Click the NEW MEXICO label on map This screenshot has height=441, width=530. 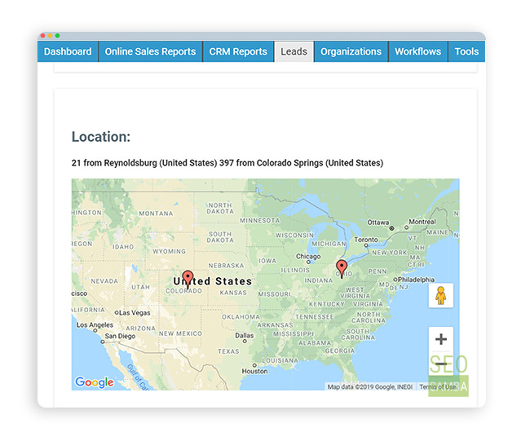pyautogui.click(x=180, y=333)
